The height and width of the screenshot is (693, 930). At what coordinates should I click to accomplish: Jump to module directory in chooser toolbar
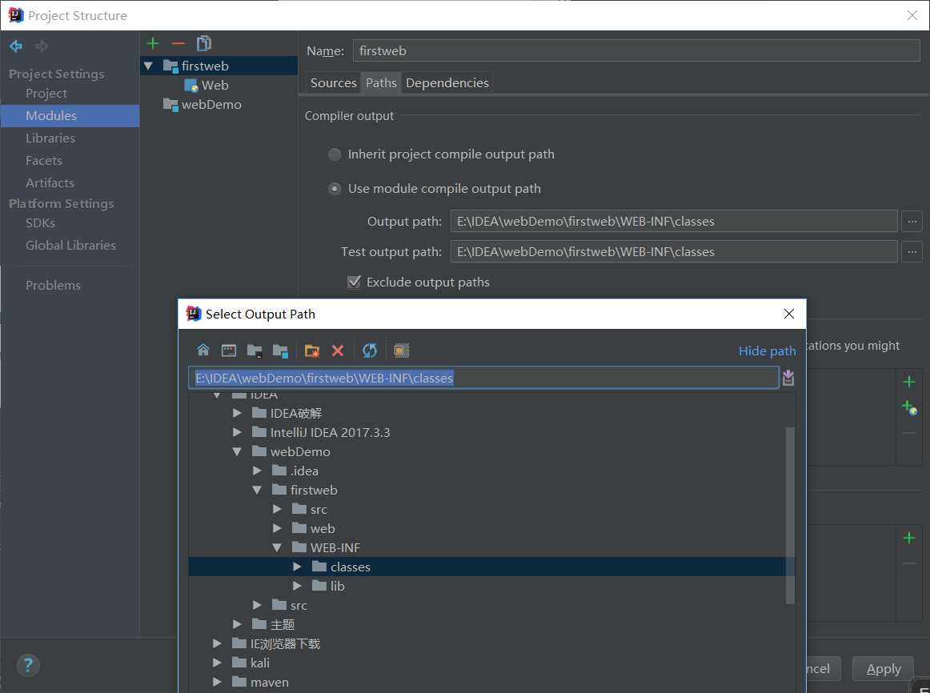point(280,351)
